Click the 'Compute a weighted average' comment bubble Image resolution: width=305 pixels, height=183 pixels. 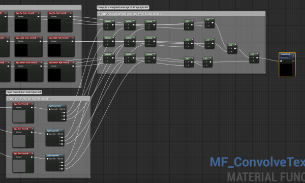click(123, 8)
